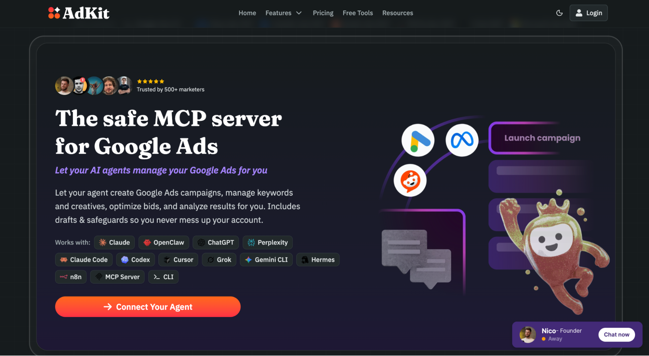Click the MCP Server chip
This screenshot has width=649, height=356.
click(117, 277)
